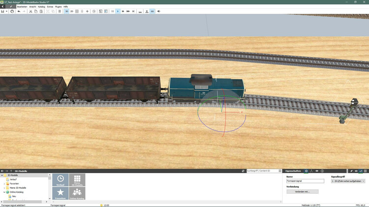The width and height of the screenshot is (369, 207).
Task: Switch to 3D view mode
Action: point(66,11)
